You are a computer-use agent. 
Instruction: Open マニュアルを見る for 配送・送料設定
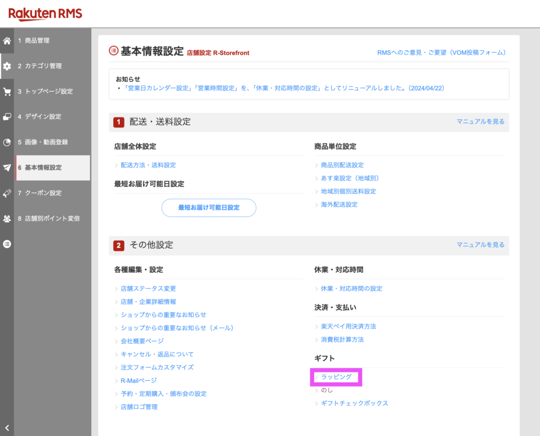480,122
